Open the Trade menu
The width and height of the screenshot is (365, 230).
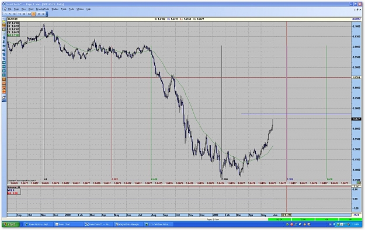[64, 9]
